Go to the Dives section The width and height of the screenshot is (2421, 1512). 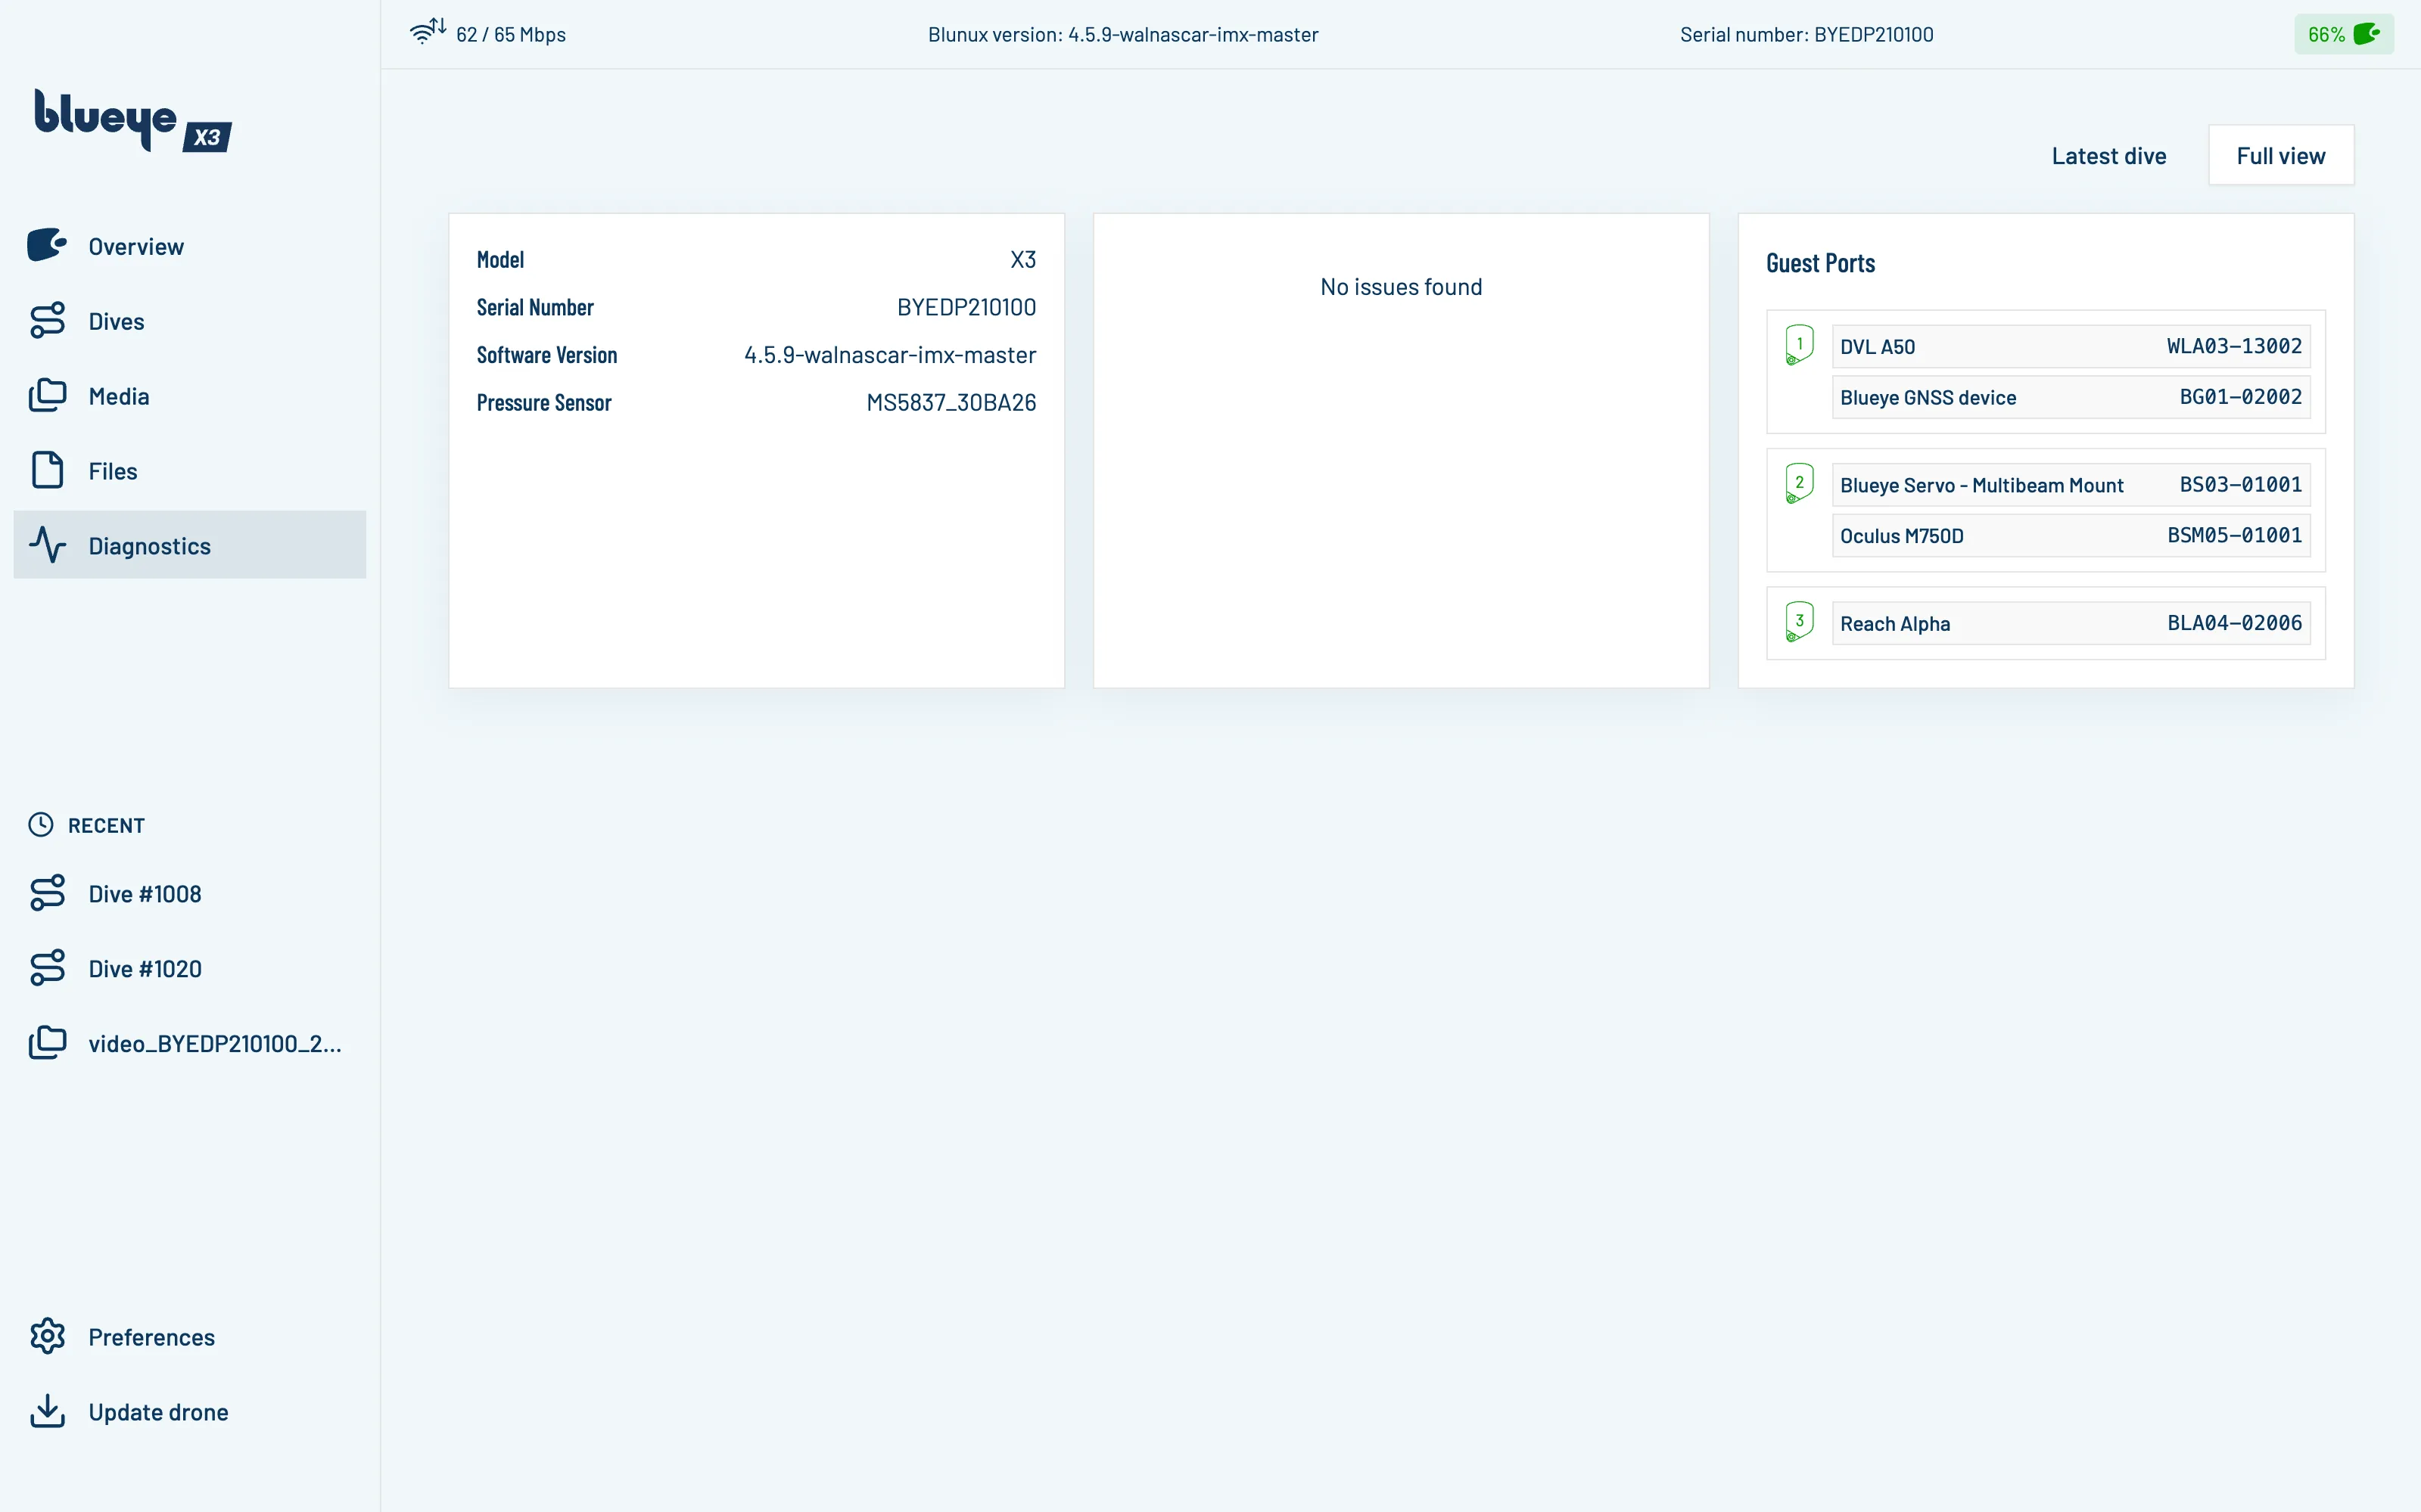190,321
